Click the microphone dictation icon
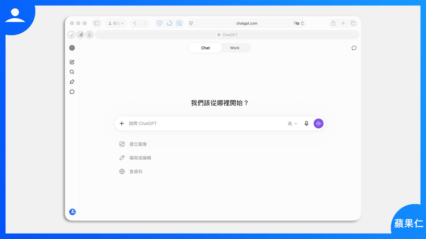 pos(306,123)
